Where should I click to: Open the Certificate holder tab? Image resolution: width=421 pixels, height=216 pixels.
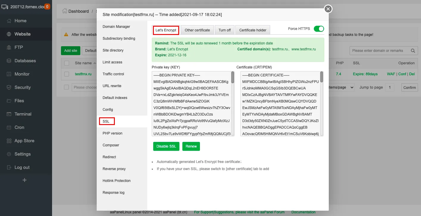[x=253, y=30]
